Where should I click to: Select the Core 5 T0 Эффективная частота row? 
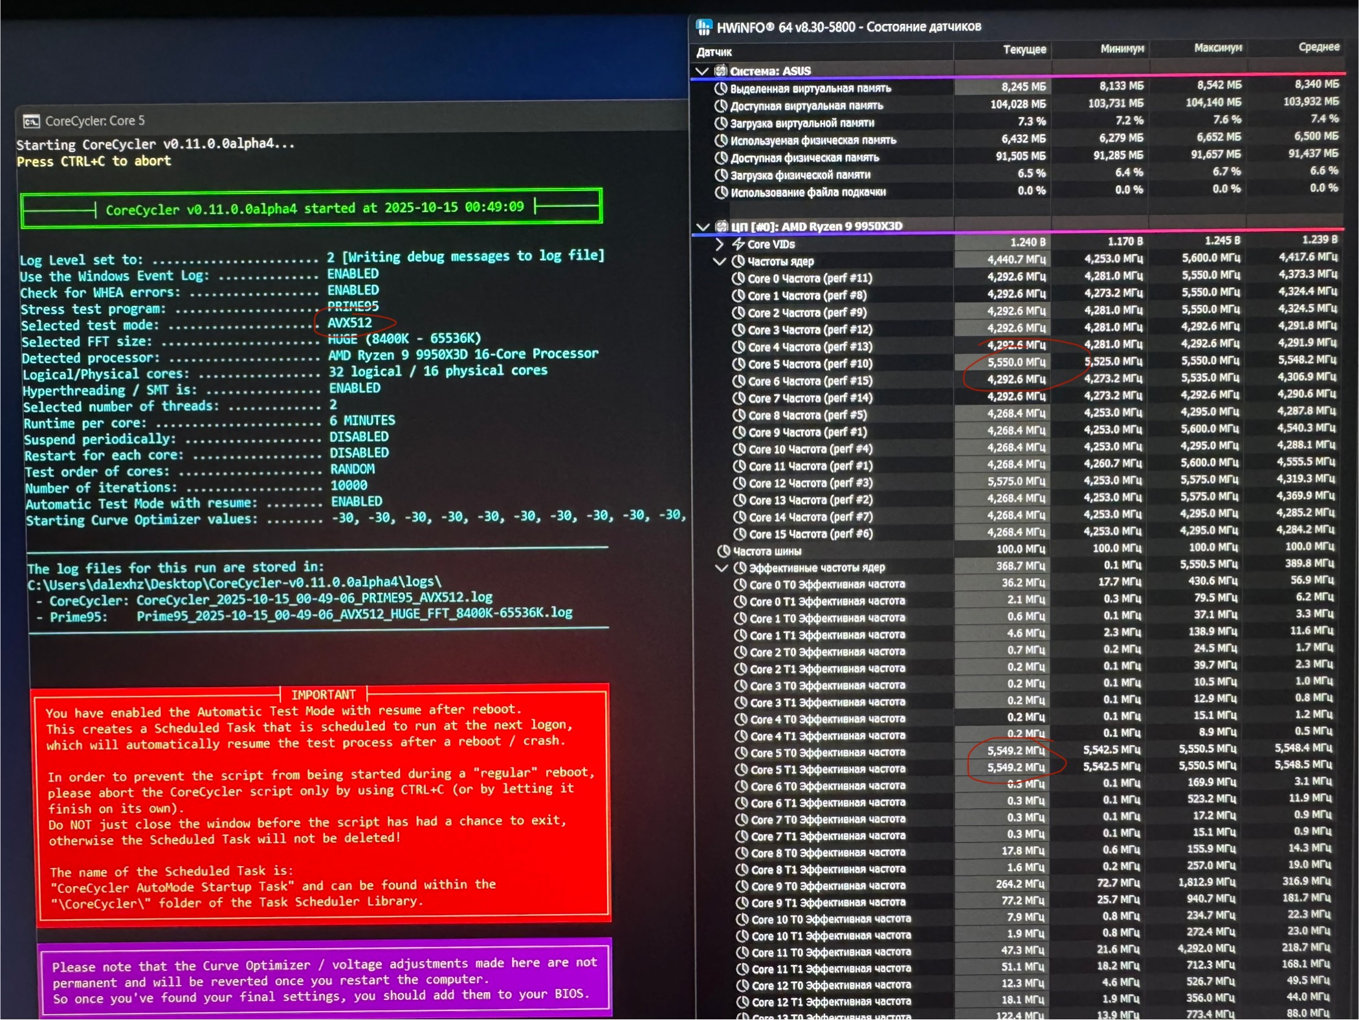point(827,753)
